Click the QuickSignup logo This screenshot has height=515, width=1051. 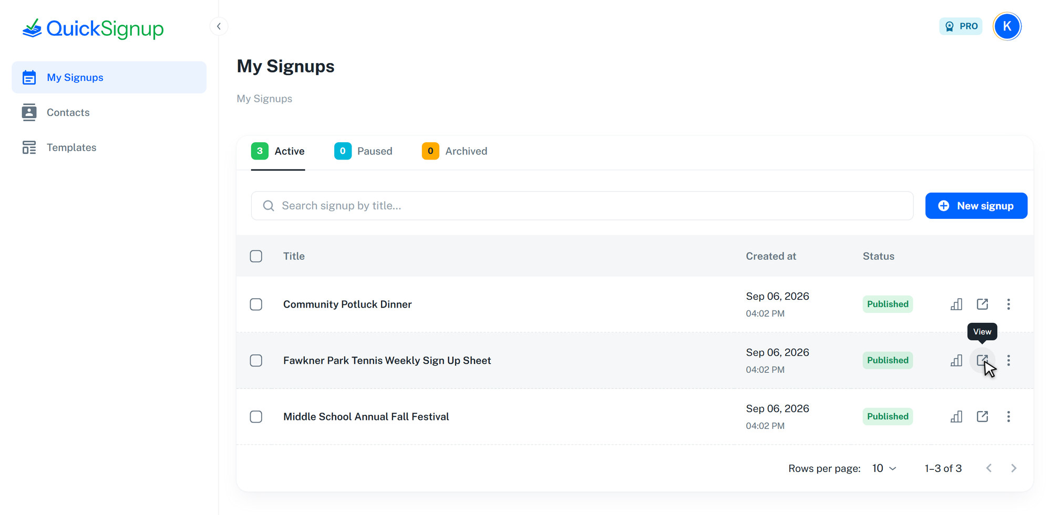tap(93, 28)
